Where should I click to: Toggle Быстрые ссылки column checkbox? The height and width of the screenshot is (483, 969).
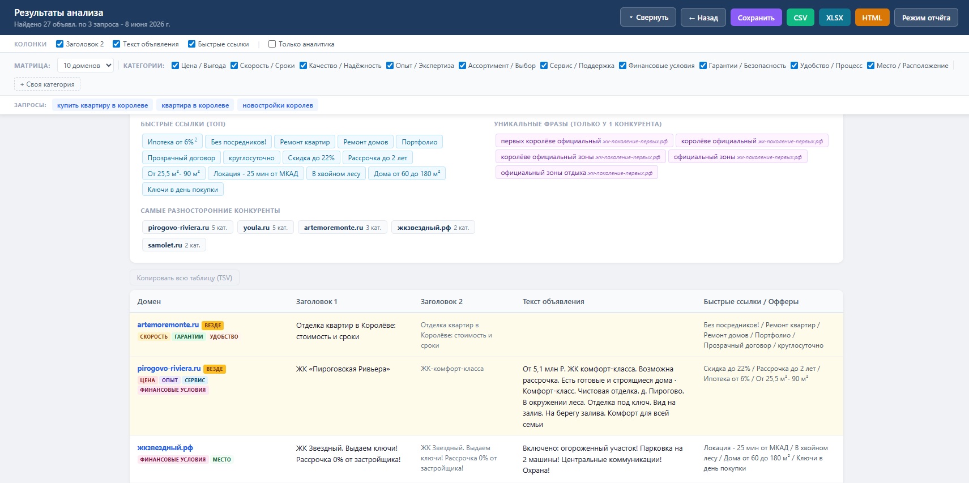click(x=191, y=44)
